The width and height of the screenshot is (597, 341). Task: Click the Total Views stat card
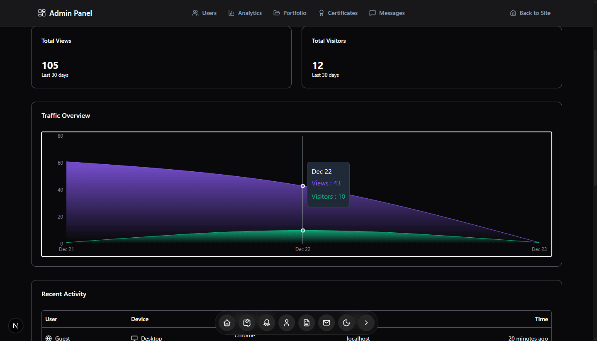(161, 57)
